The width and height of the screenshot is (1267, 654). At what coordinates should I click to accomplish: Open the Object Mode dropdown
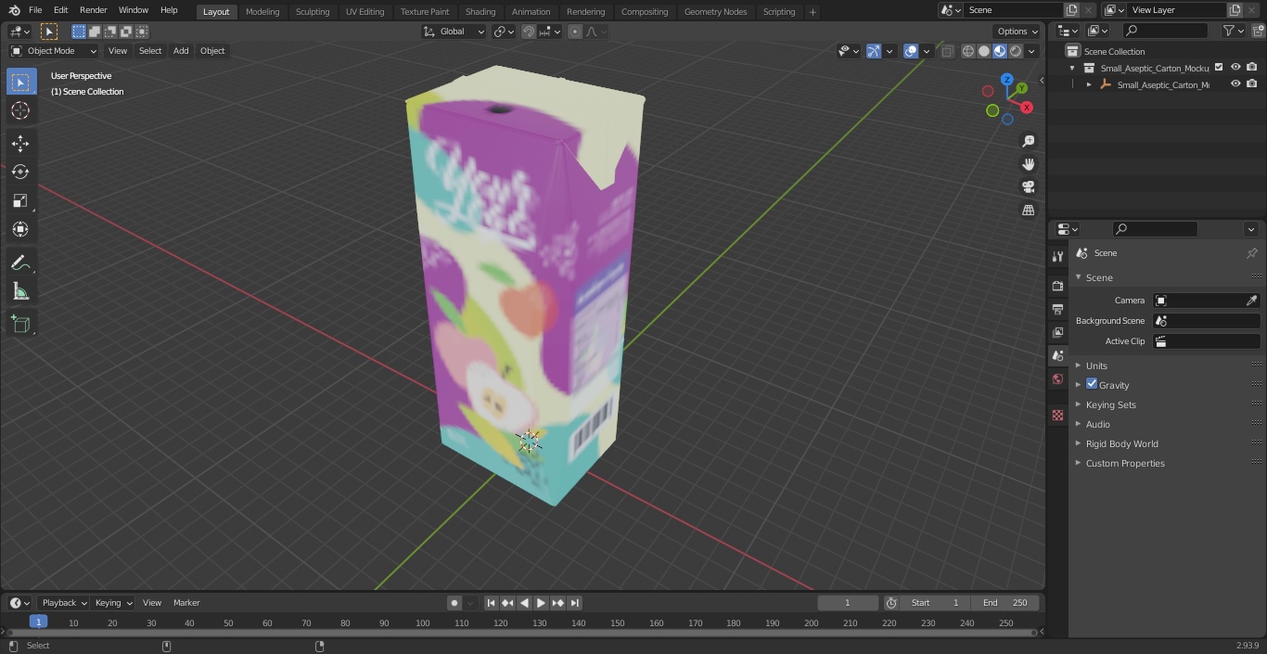point(53,51)
